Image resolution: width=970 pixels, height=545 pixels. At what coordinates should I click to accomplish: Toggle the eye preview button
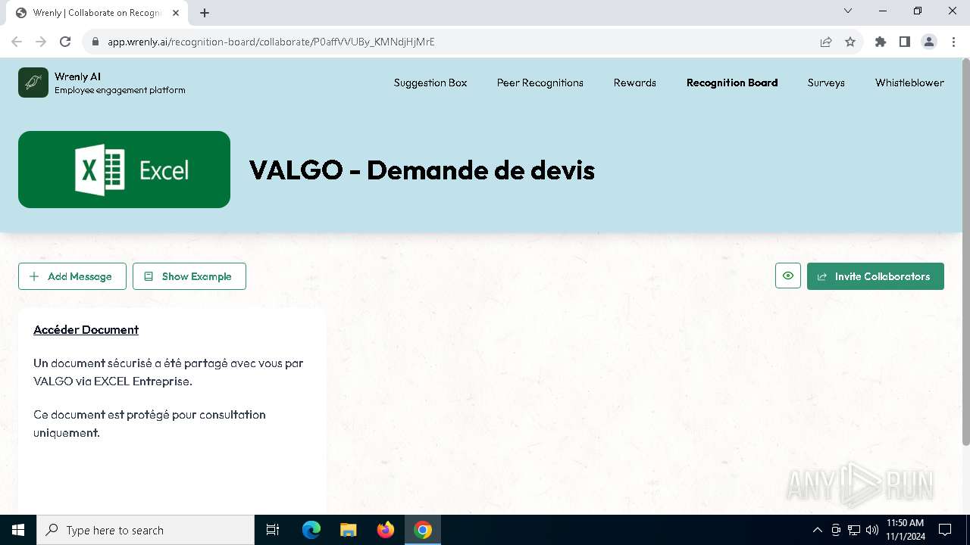coord(788,276)
